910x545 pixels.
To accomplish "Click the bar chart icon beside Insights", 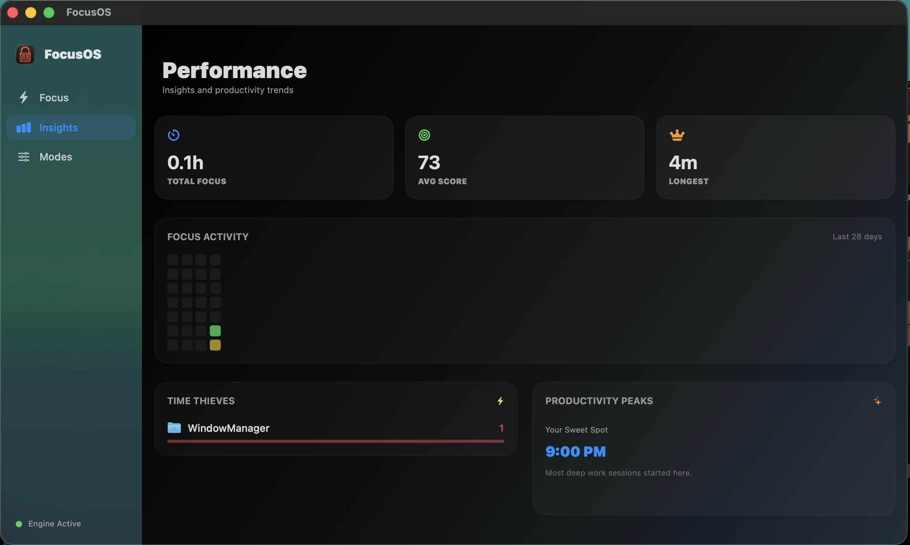I will pos(24,127).
